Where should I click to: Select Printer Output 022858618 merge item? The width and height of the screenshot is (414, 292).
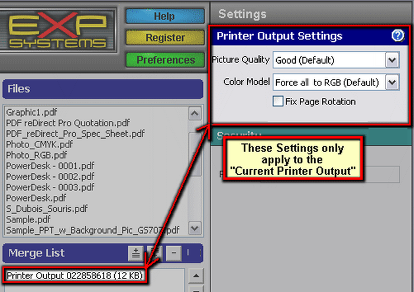[75, 275]
